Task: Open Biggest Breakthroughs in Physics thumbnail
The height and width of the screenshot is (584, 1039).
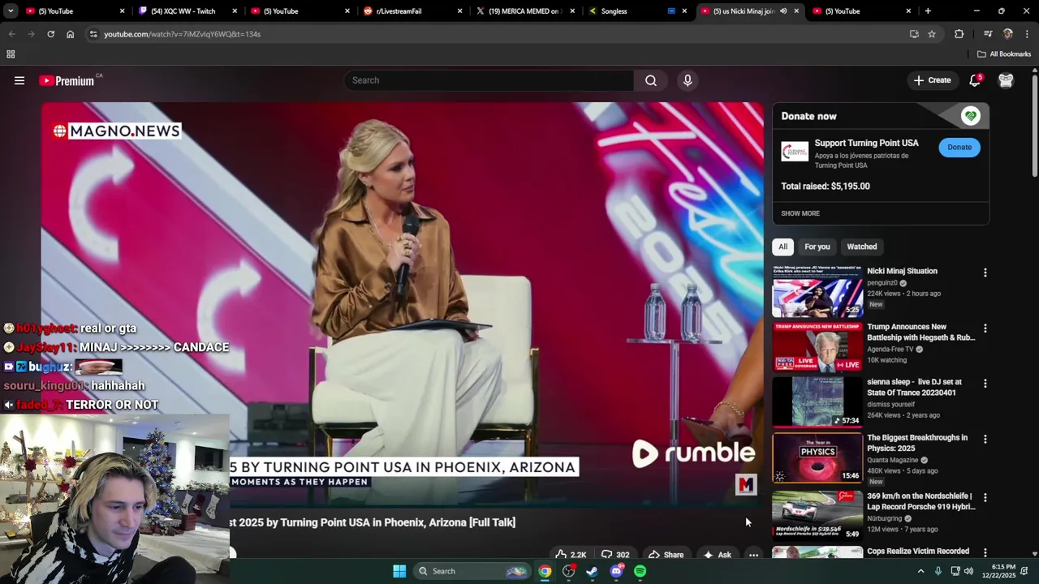Action: tap(817, 457)
